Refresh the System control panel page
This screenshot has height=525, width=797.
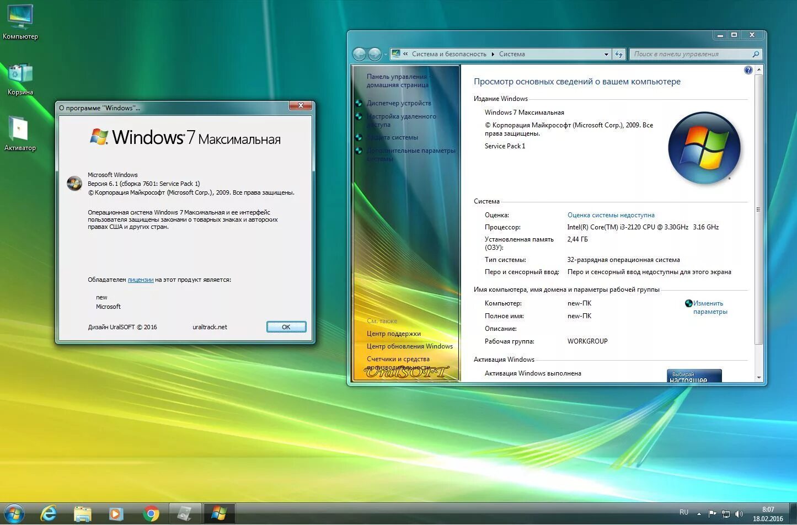tap(619, 54)
